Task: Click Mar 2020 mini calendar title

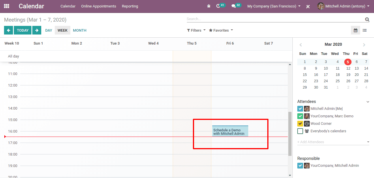Action: coord(333,44)
